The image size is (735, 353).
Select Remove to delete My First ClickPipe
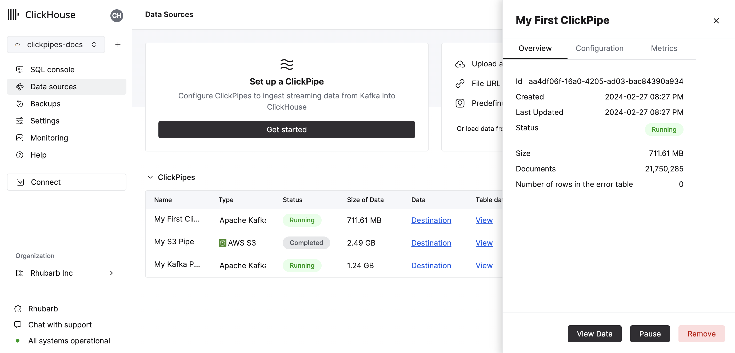(702, 333)
